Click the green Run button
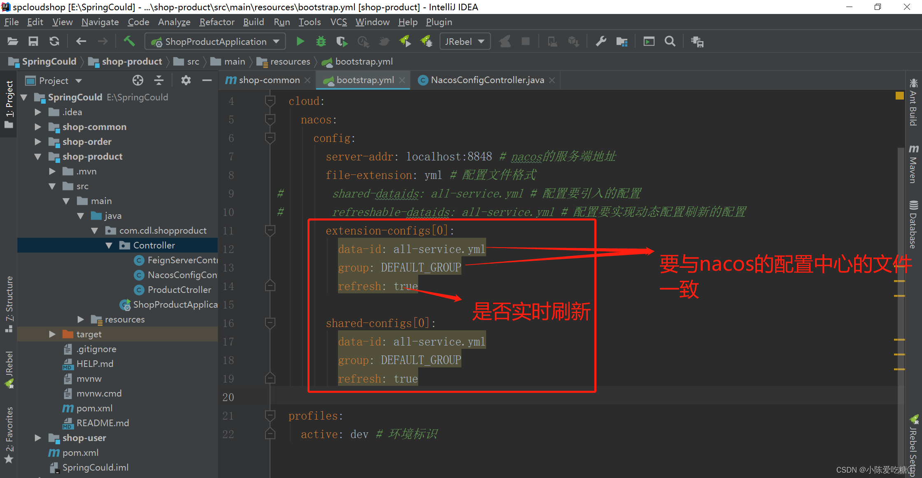Screen dimensions: 922x478 click(x=300, y=42)
